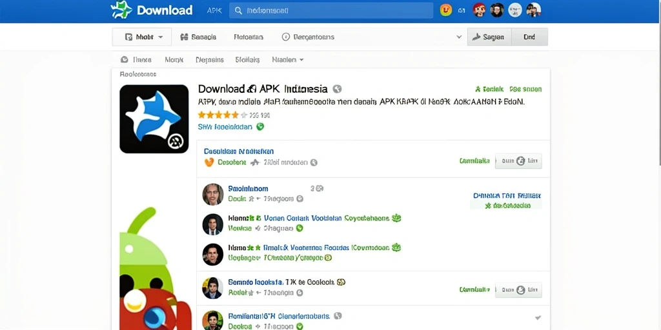The width and height of the screenshot is (661, 330).
Task: Click the gray globe icon after Olenerlemobarts
Action: 338,316
